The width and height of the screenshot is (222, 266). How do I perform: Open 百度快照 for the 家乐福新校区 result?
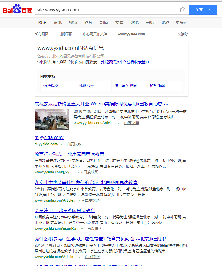(131, 123)
